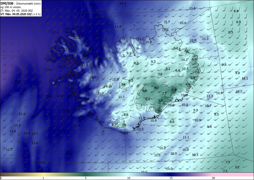Select the 9.5 value label

click(x=216, y=114)
